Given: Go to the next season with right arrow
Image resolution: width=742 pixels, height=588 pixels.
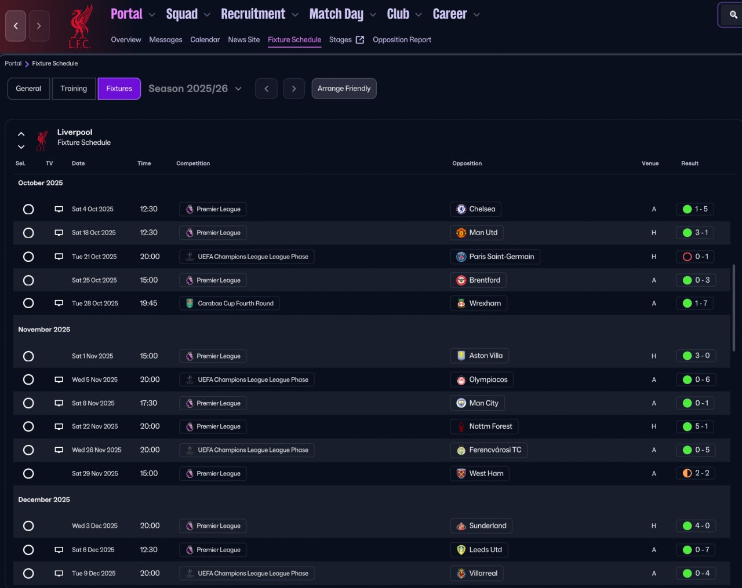Looking at the screenshot, I should pos(294,89).
